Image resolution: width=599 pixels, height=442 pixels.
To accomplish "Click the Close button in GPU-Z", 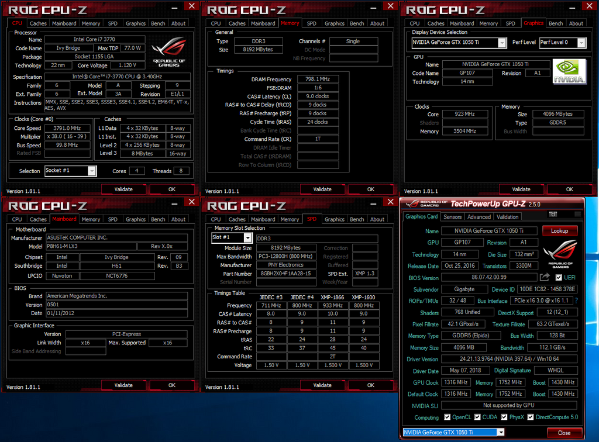I will tap(564, 433).
